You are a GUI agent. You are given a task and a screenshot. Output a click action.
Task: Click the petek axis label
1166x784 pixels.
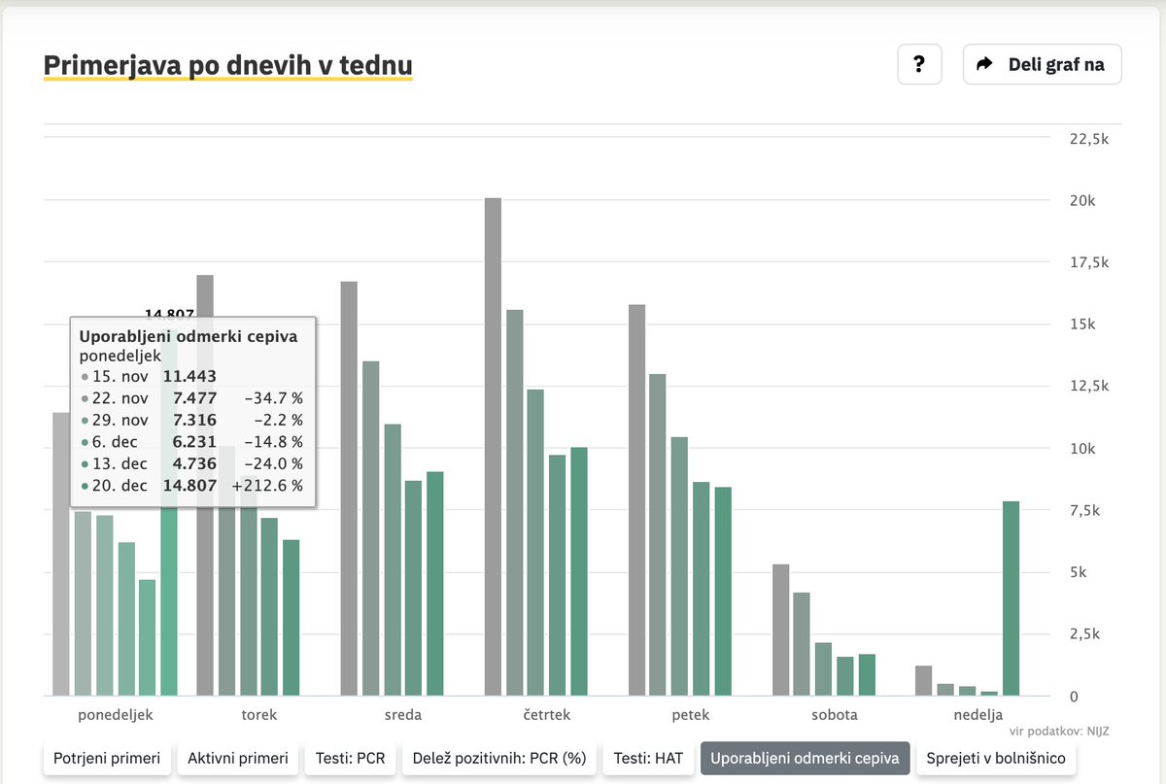coord(691,715)
